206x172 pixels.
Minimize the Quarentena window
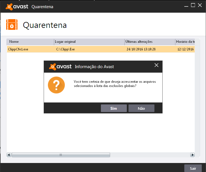(x=186, y=5)
